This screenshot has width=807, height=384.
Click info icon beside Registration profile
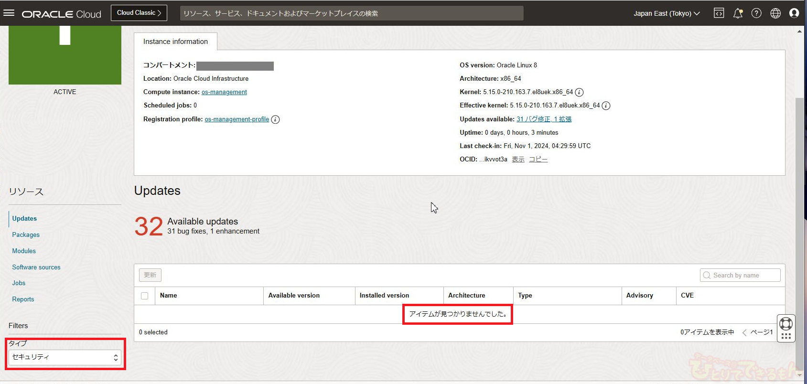[x=275, y=119]
